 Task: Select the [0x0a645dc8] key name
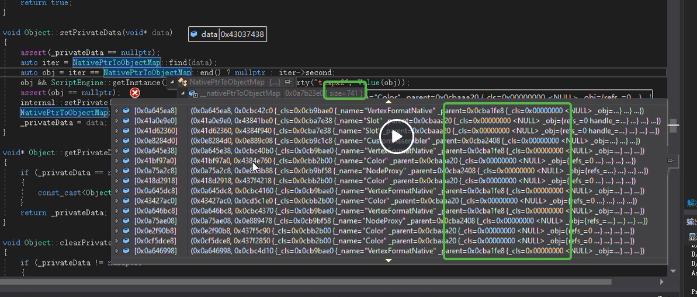tap(155, 190)
